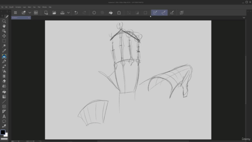This screenshot has width=252, height=142.
Task: Toggle Snap to Ruler
Action: point(155,13)
